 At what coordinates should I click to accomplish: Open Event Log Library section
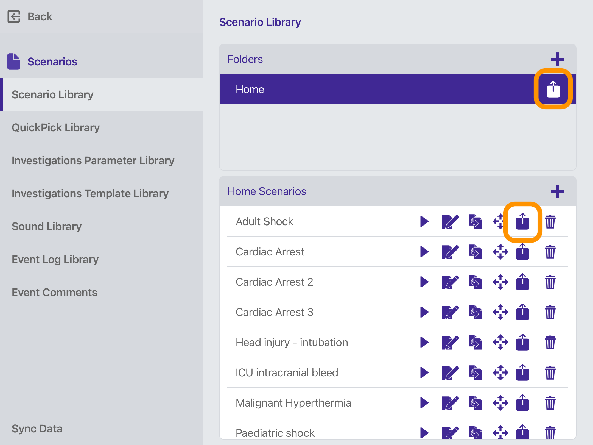point(55,259)
